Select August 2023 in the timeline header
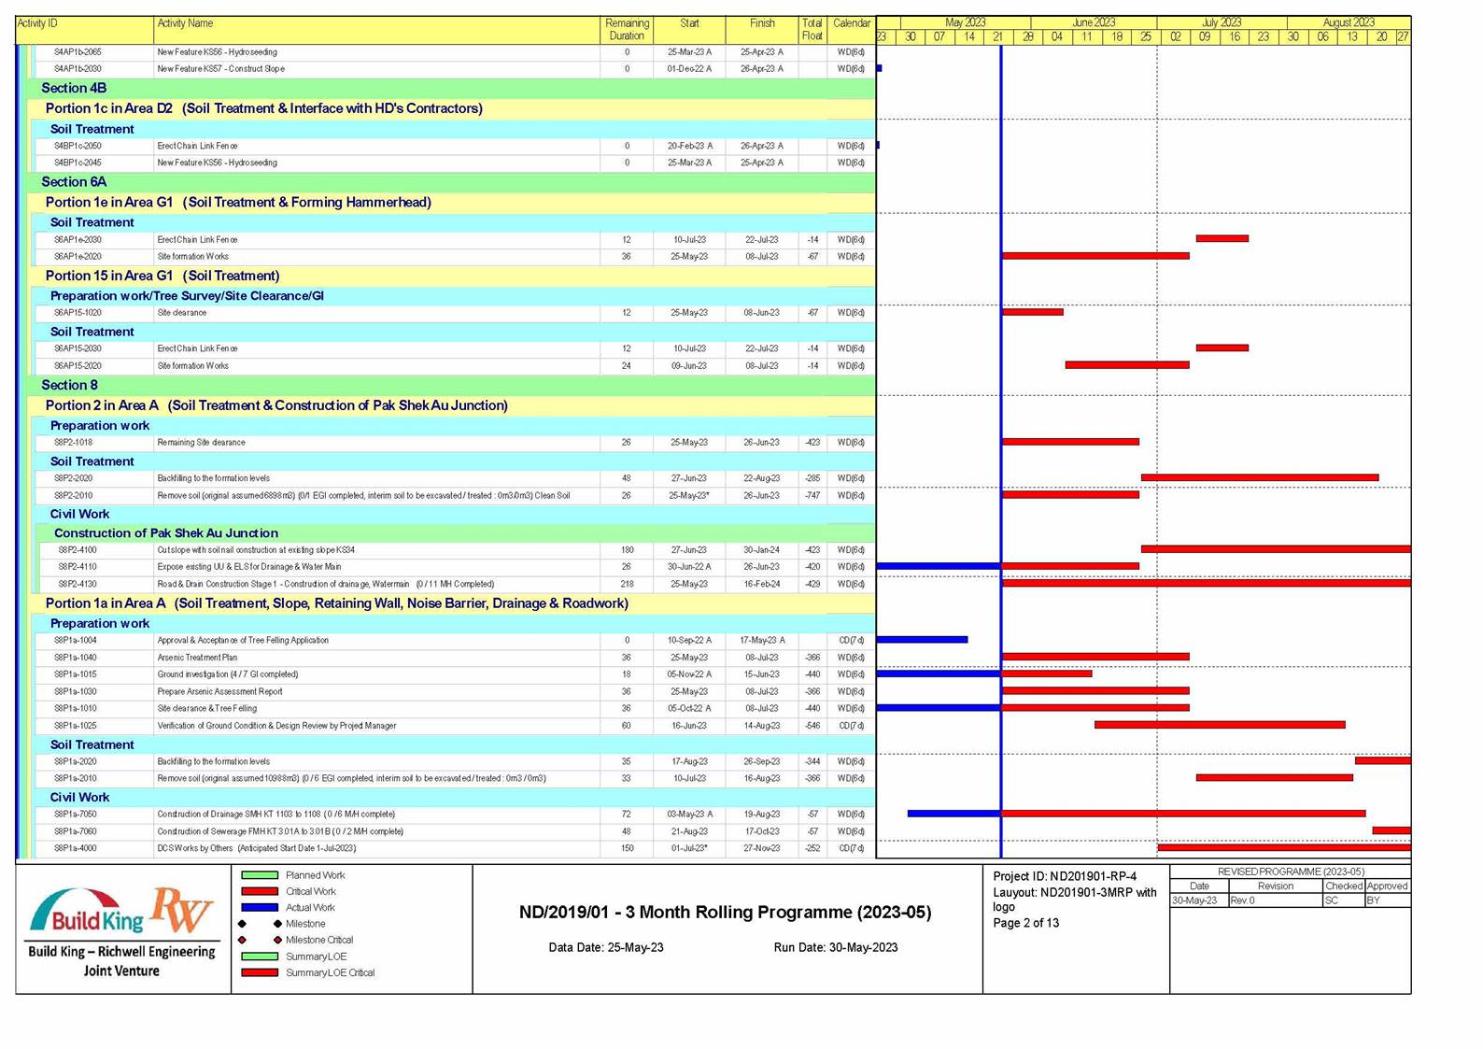Viewport: 1483px width, 1049px height. 1348,22
